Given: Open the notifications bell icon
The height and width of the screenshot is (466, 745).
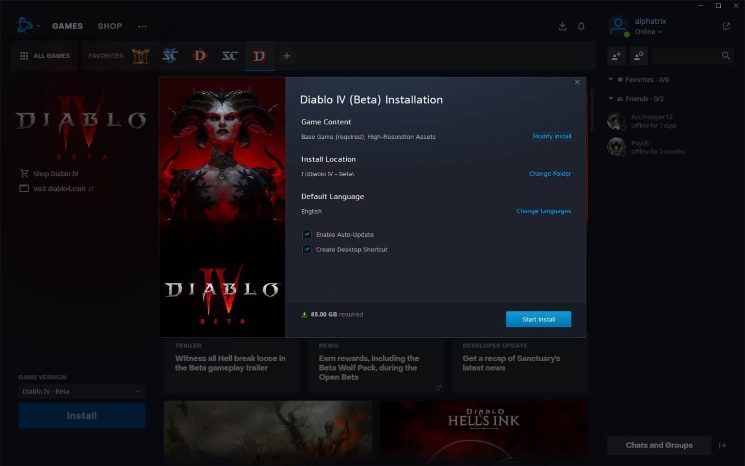Looking at the screenshot, I should (581, 26).
